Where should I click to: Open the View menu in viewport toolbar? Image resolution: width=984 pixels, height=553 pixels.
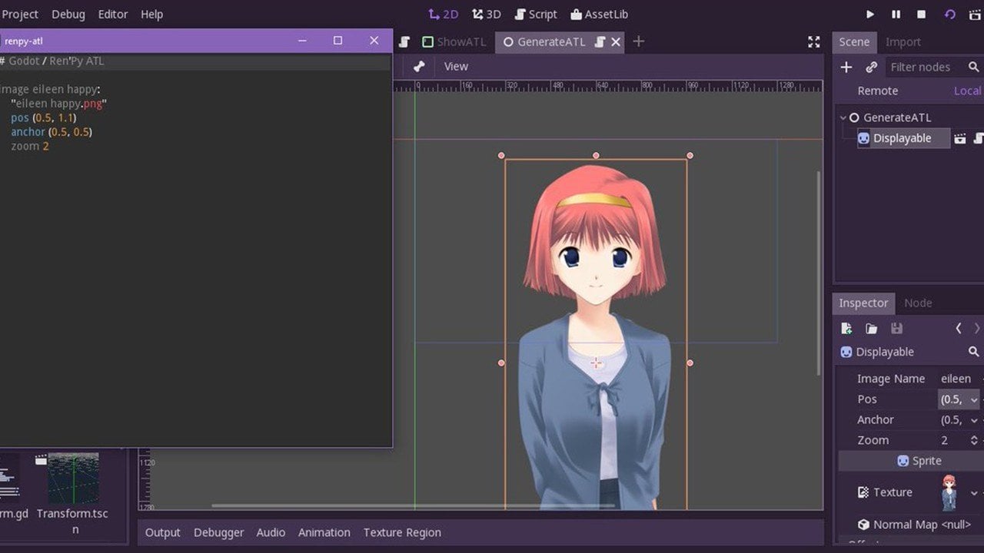tap(456, 67)
